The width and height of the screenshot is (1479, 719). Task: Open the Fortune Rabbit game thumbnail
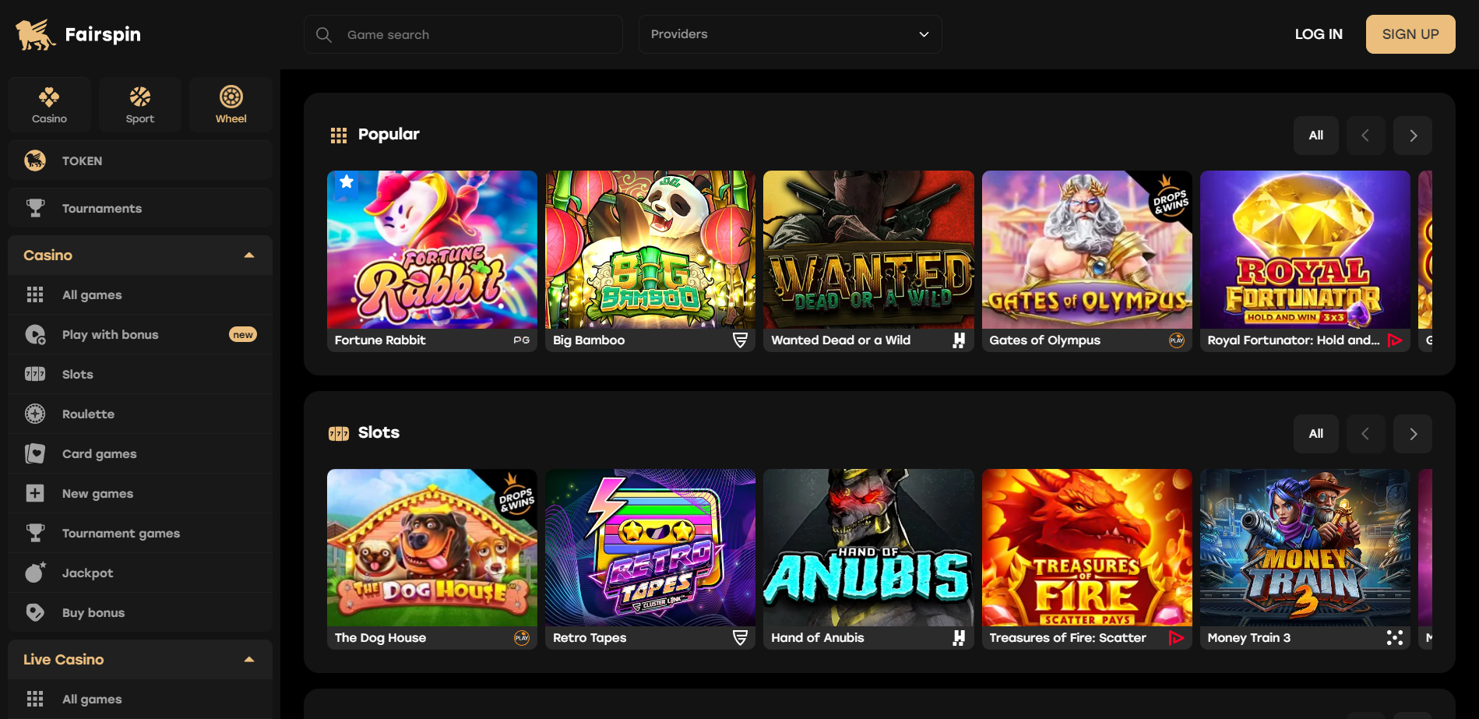click(x=432, y=249)
